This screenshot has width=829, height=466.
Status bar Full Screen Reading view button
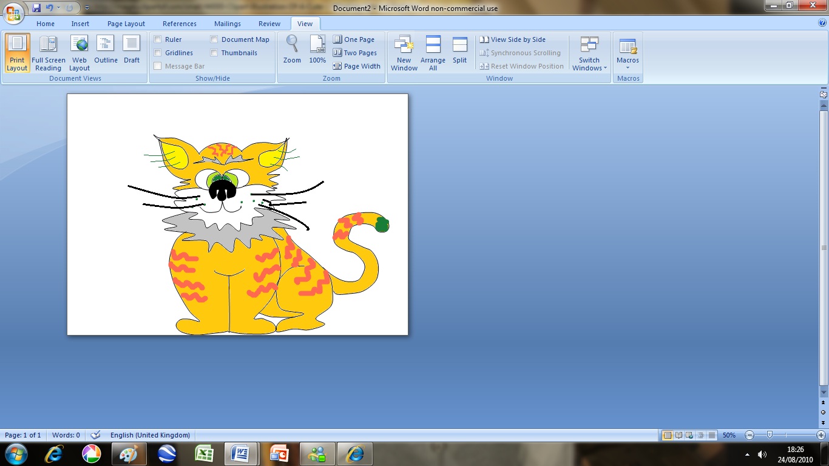[x=679, y=435]
